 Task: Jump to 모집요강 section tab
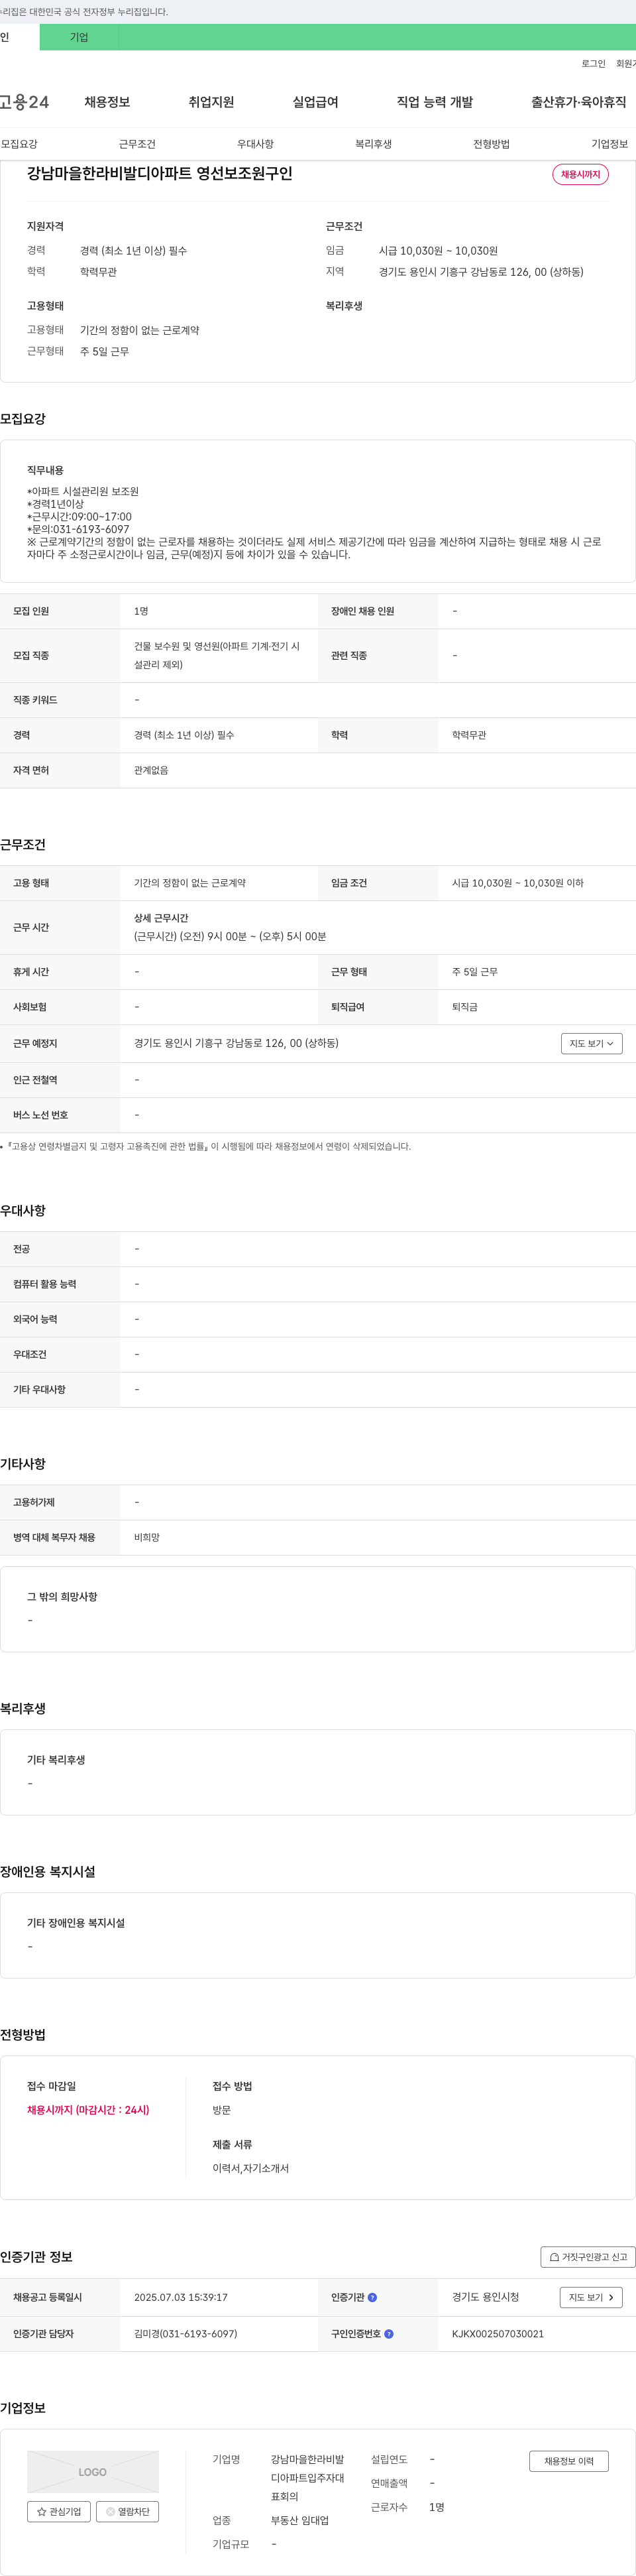tap(19, 144)
